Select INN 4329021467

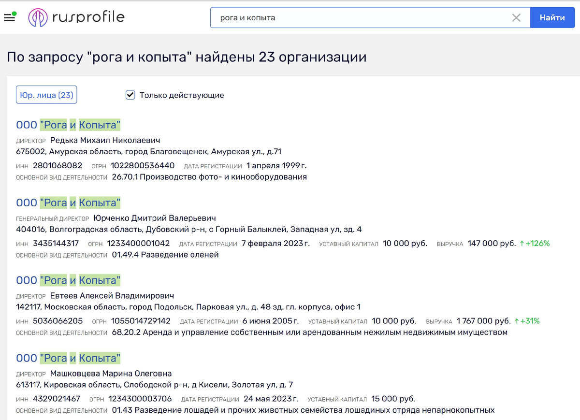57,399
